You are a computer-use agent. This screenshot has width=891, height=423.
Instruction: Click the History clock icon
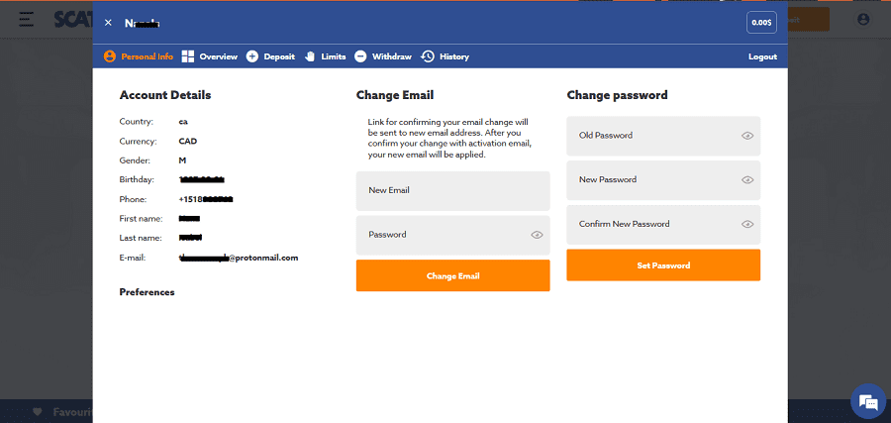[x=428, y=56]
